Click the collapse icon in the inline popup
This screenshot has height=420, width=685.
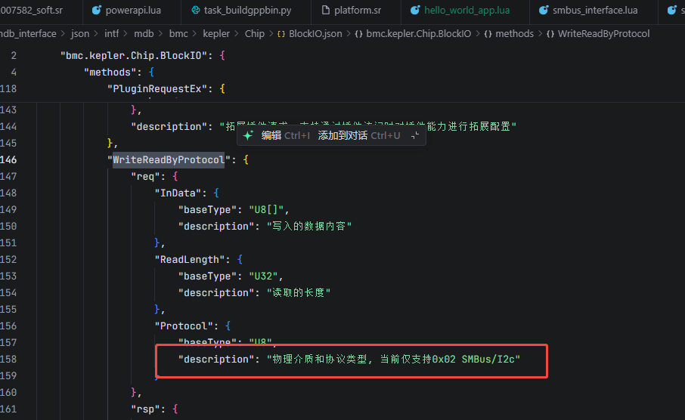click(x=414, y=136)
